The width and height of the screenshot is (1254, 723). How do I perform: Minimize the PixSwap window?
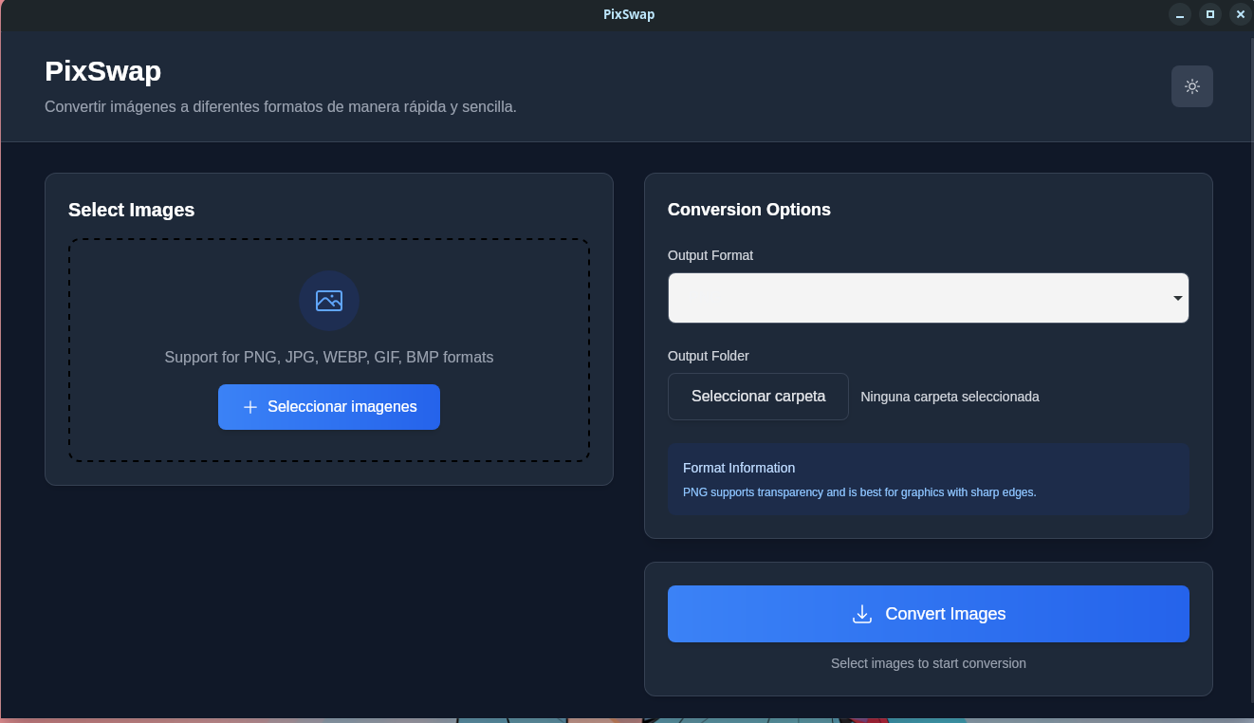pyautogui.click(x=1180, y=14)
